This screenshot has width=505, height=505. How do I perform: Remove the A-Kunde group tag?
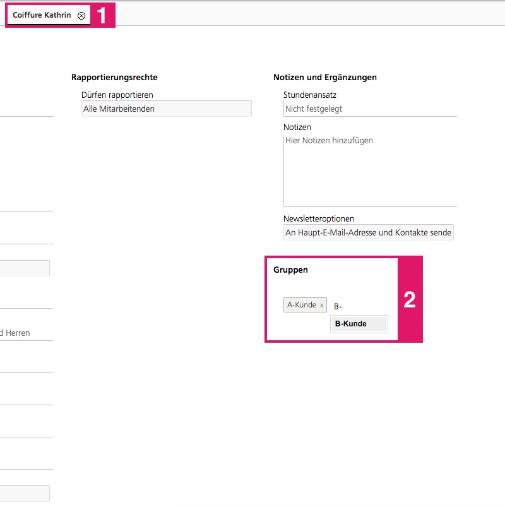321,306
